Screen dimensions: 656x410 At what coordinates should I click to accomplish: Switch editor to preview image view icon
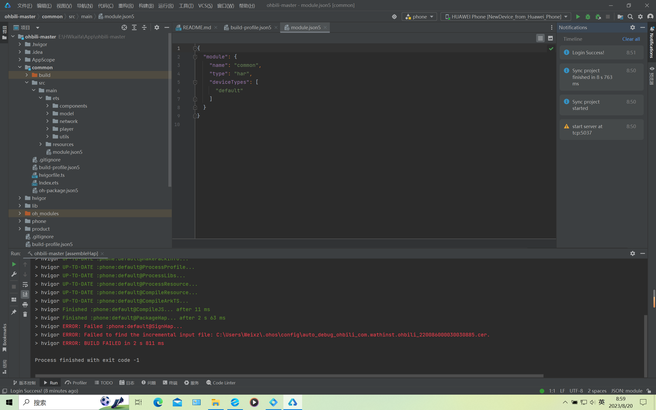point(550,38)
